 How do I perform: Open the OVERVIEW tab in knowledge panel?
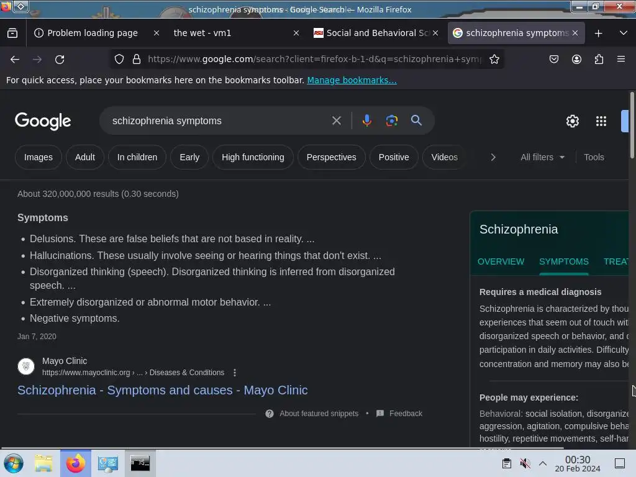pyautogui.click(x=501, y=261)
